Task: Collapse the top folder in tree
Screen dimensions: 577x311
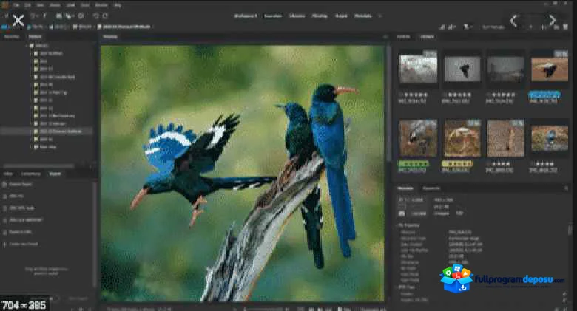Action: click(x=27, y=46)
